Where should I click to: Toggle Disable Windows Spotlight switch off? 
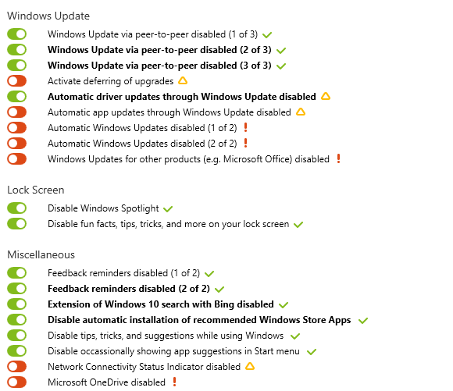[x=16, y=208]
